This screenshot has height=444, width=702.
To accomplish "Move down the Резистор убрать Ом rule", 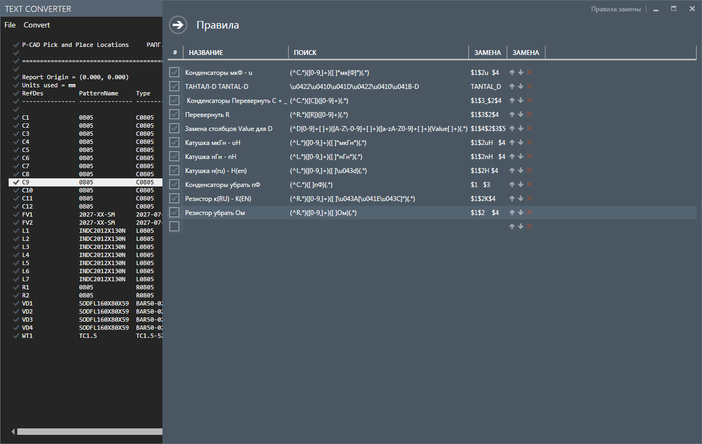I will tap(521, 212).
